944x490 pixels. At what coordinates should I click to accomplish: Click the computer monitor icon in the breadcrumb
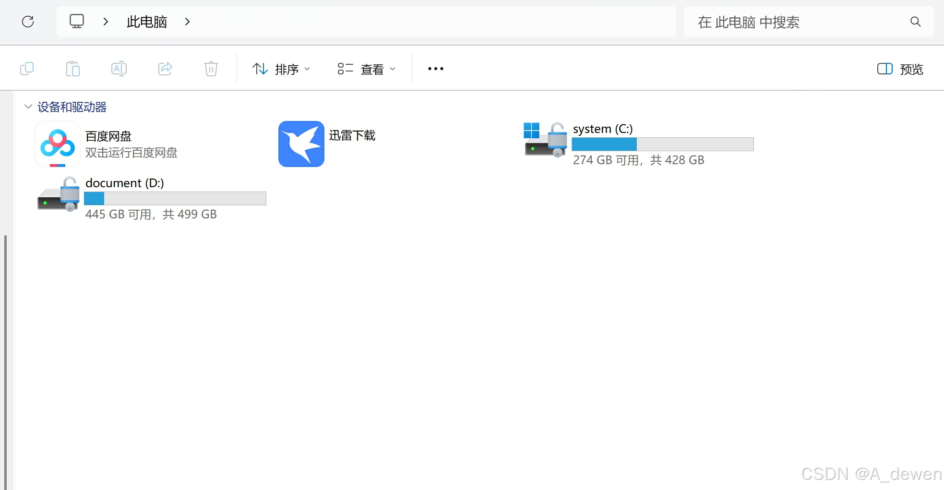[77, 21]
